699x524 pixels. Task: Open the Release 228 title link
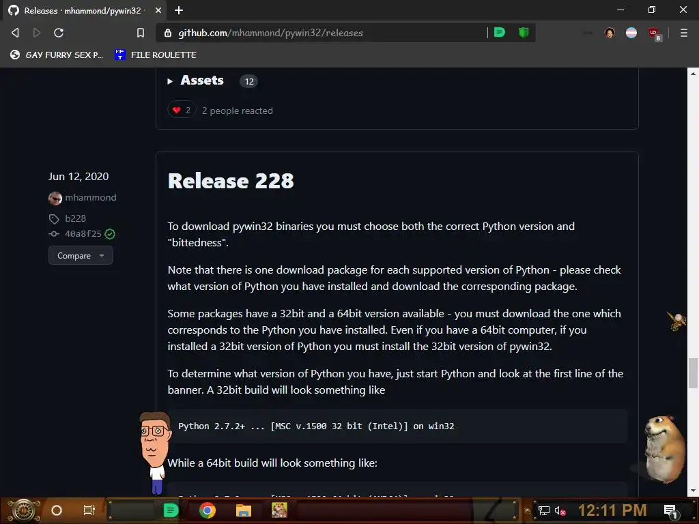[231, 181]
